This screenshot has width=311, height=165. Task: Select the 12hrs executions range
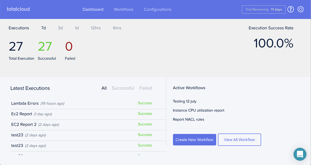(x=96, y=28)
